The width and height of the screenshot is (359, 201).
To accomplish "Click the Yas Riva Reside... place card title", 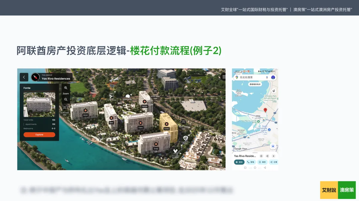I will click(245, 156).
